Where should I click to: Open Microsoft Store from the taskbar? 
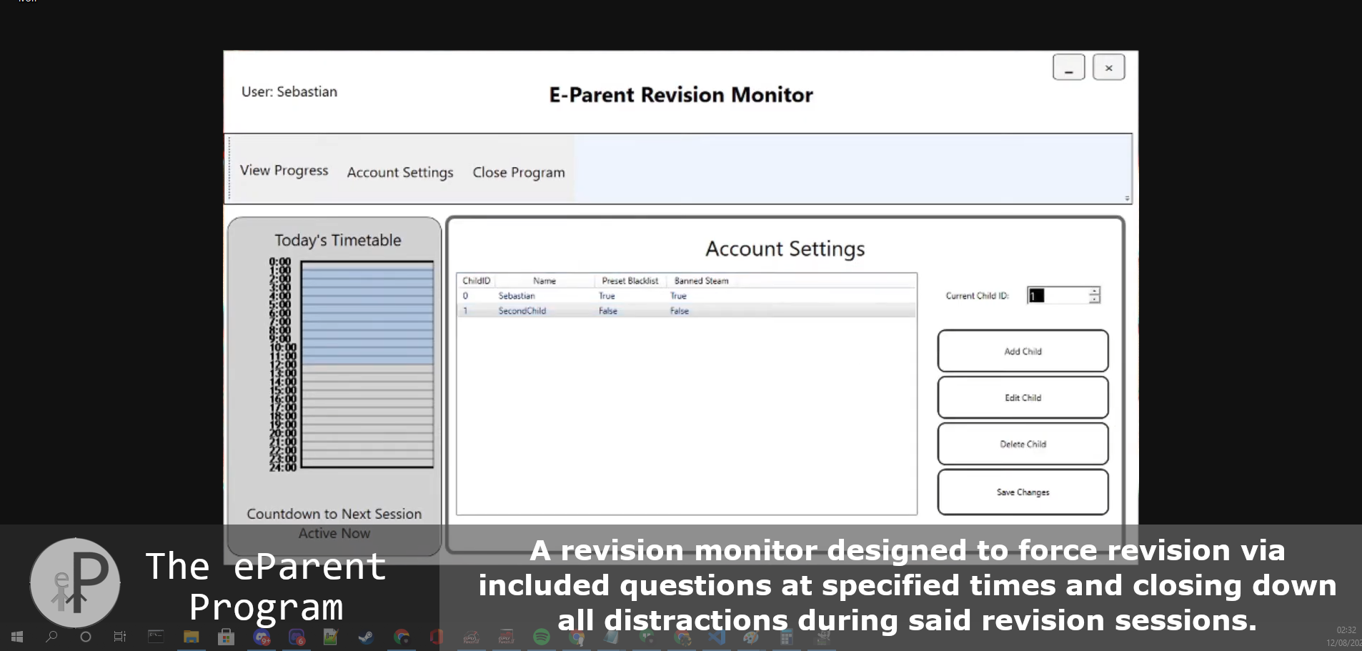click(226, 636)
